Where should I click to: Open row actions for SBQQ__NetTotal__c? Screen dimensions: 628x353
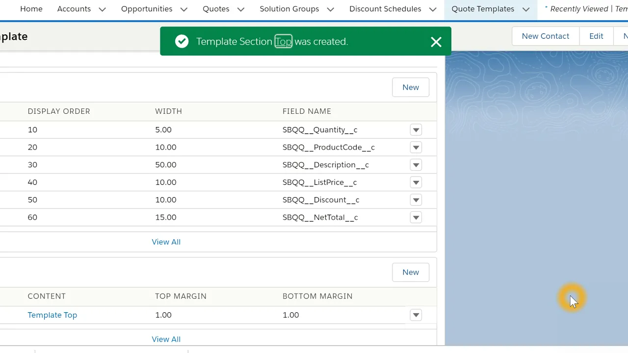pyautogui.click(x=416, y=217)
